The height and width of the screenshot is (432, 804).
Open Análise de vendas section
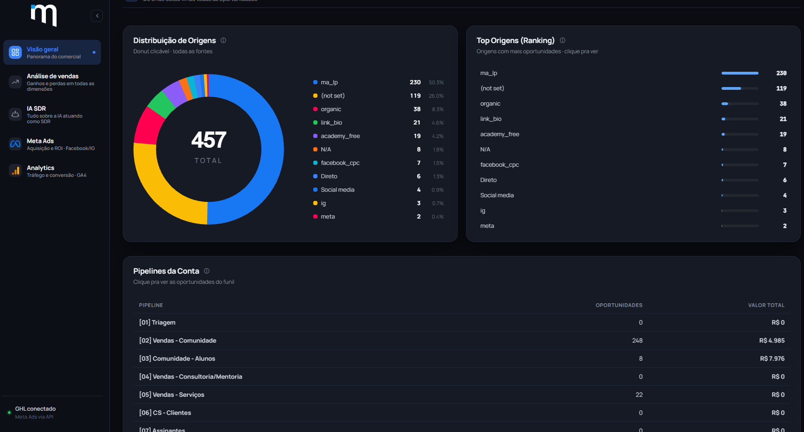click(x=52, y=82)
